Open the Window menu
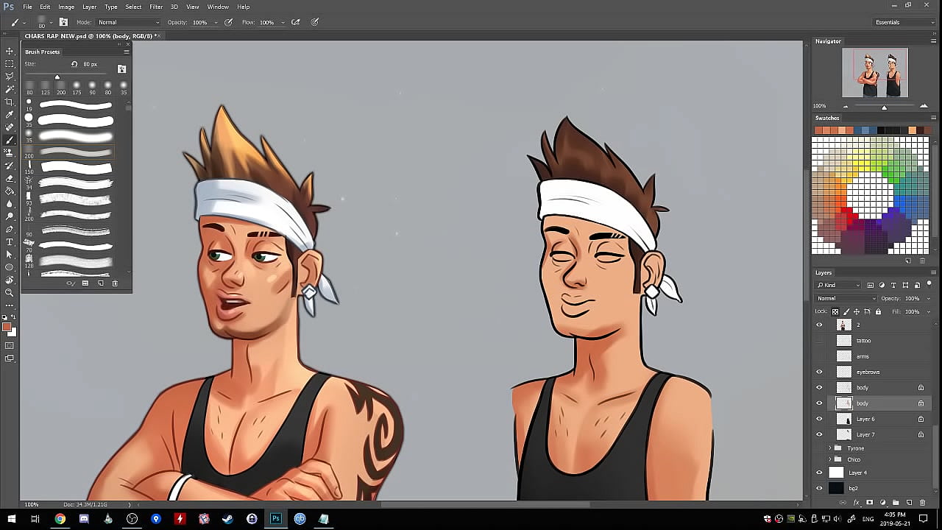This screenshot has width=942, height=530. click(x=218, y=7)
